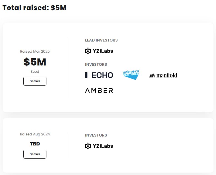
Task: Click the ECHO vertical bar mark
Action: click(86, 75)
